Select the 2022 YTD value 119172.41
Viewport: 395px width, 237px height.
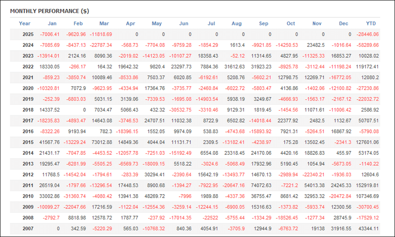tap(367, 67)
